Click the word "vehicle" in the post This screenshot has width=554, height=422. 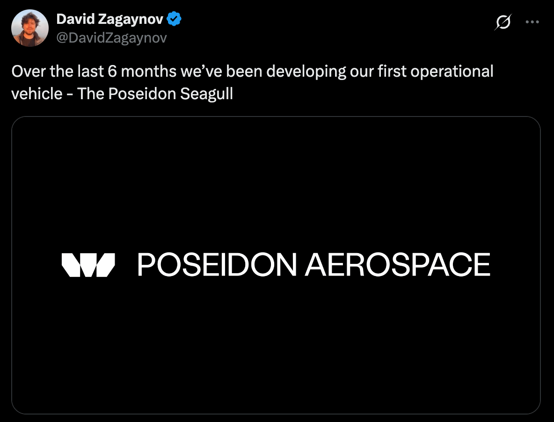(37, 94)
